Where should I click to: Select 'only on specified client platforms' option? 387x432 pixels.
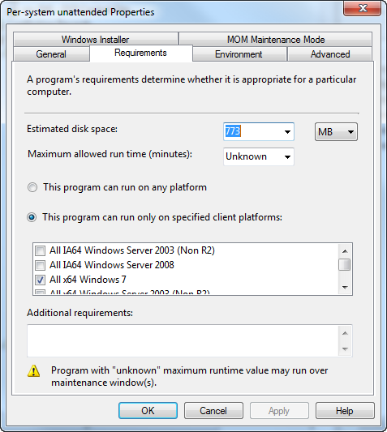tap(32, 217)
